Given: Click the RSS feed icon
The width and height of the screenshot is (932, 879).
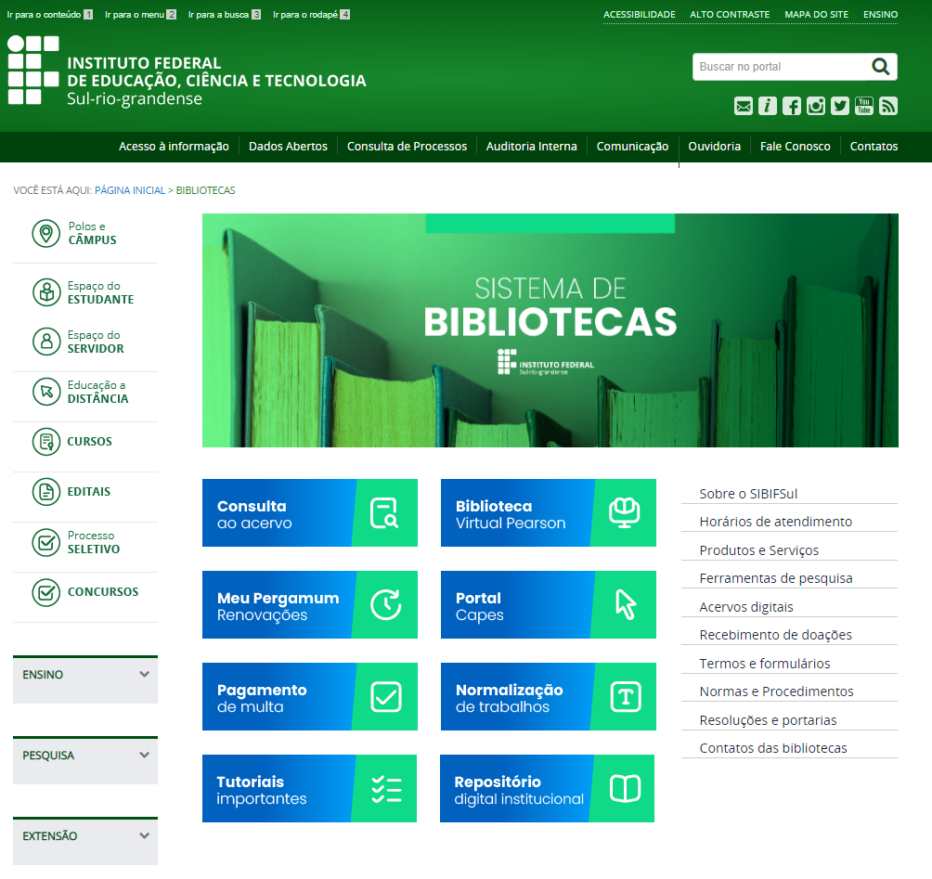Looking at the screenshot, I should click(x=888, y=106).
